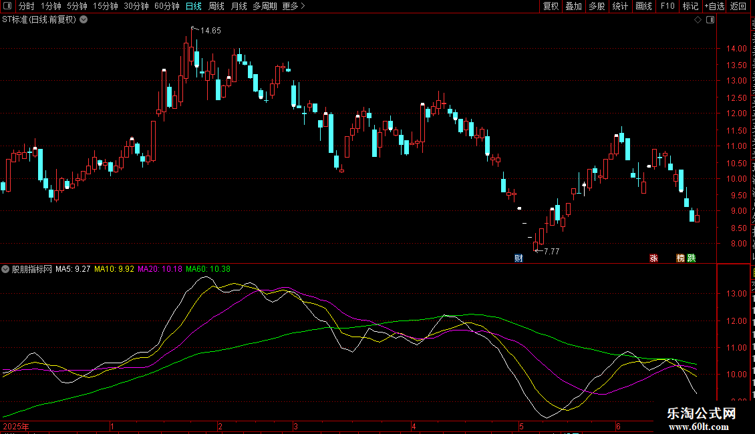Click the 叠加 overlay button

click(573, 6)
